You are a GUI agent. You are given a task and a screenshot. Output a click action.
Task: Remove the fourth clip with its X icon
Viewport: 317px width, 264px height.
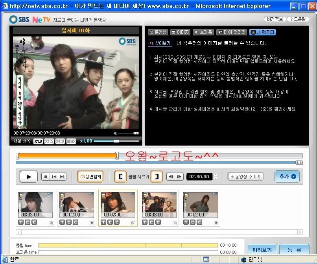(x=175, y=223)
